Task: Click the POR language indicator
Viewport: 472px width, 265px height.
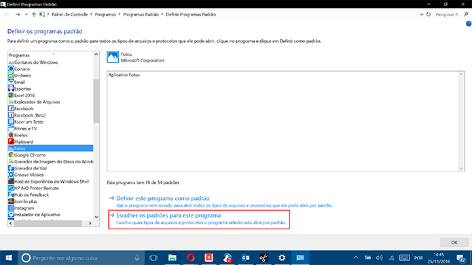Action: pyautogui.click(x=418, y=258)
